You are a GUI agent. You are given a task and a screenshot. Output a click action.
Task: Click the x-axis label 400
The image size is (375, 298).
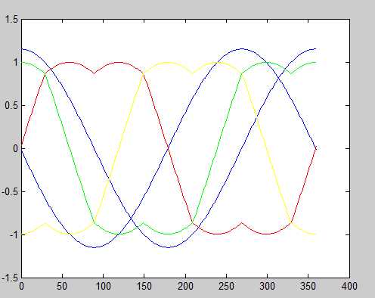pos(349,286)
